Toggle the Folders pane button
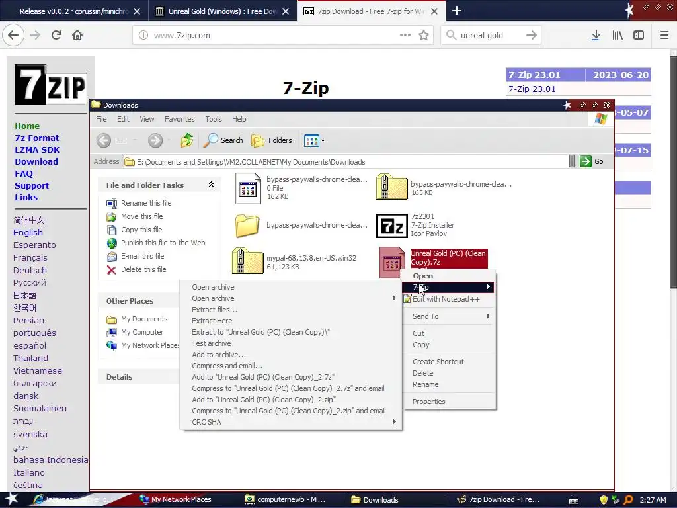Screen dimensions: 677x508 (x=272, y=140)
